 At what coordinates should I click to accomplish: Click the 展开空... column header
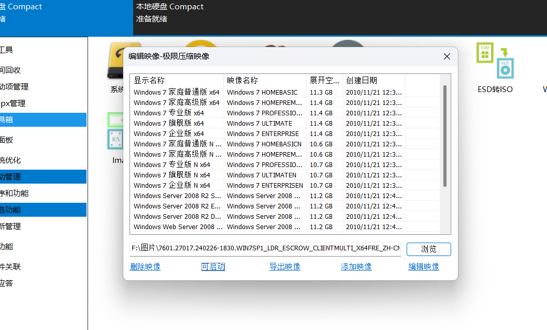(x=324, y=81)
